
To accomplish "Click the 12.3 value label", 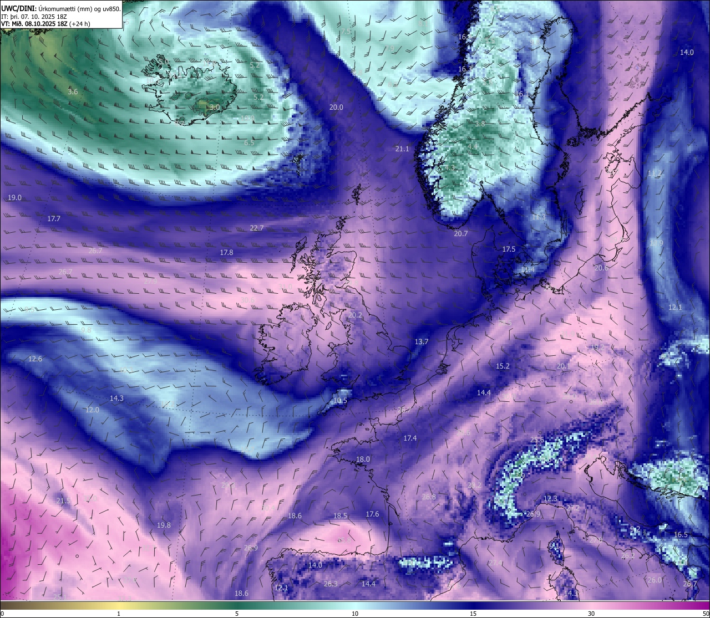I will pos(550,499).
